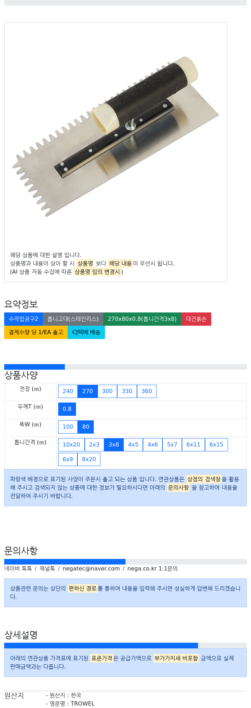Choose 360 mm length
This screenshot has width=251, height=708.
(x=147, y=391)
